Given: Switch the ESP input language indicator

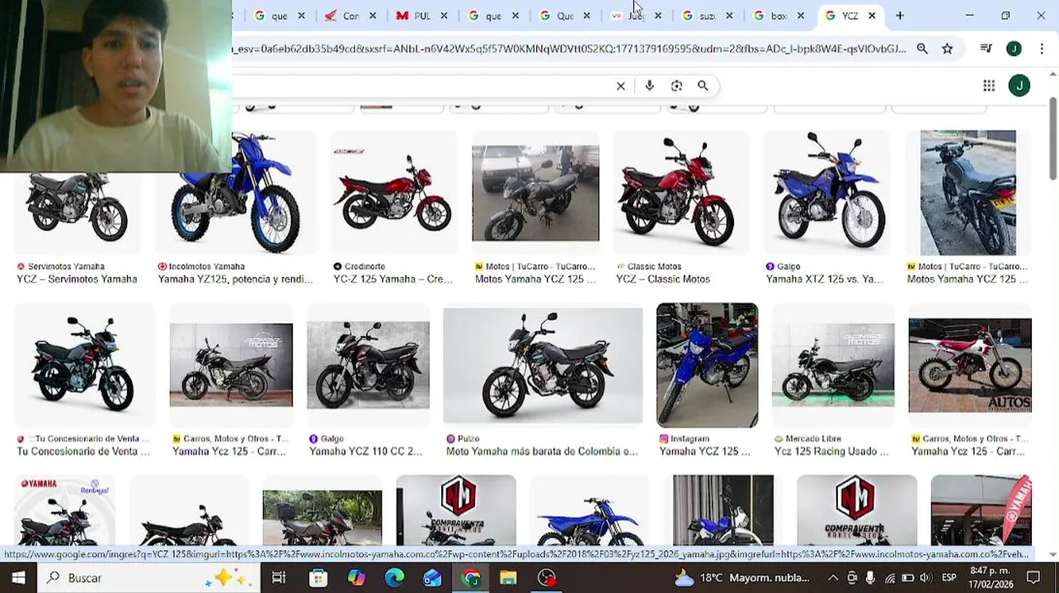Looking at the screenshot, I should click(949, 577).
